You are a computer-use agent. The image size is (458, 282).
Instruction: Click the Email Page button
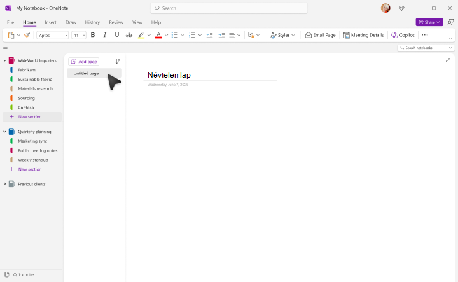pos(320,35)
